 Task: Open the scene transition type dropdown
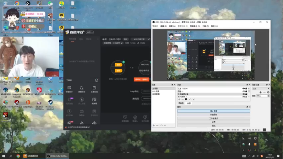tap(261, 89)
